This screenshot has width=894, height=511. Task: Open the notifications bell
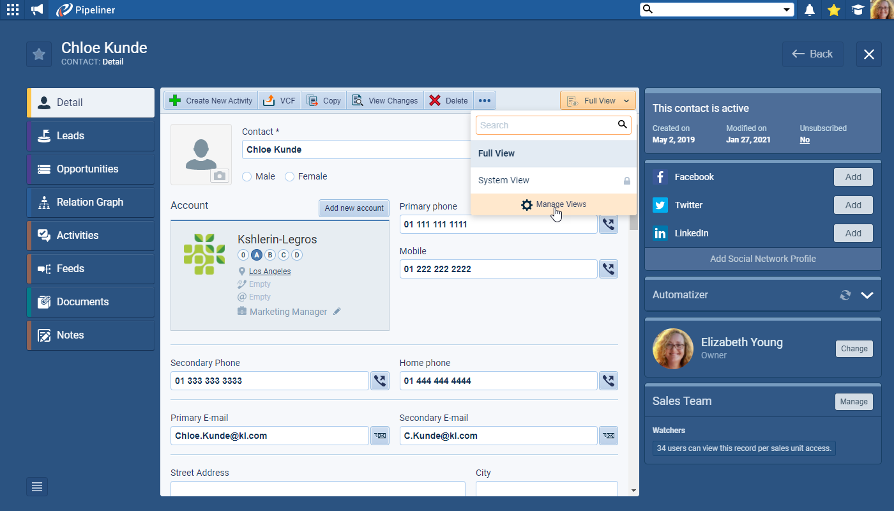coord(810,10)
